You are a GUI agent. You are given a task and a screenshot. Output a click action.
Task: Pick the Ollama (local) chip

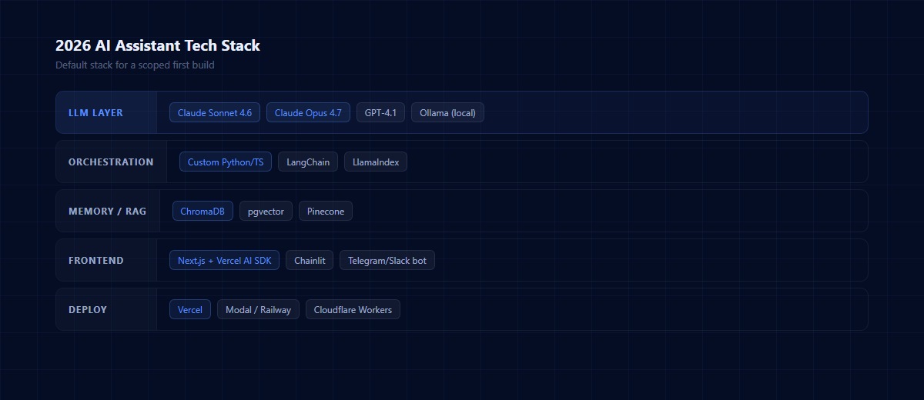(447, 112)
